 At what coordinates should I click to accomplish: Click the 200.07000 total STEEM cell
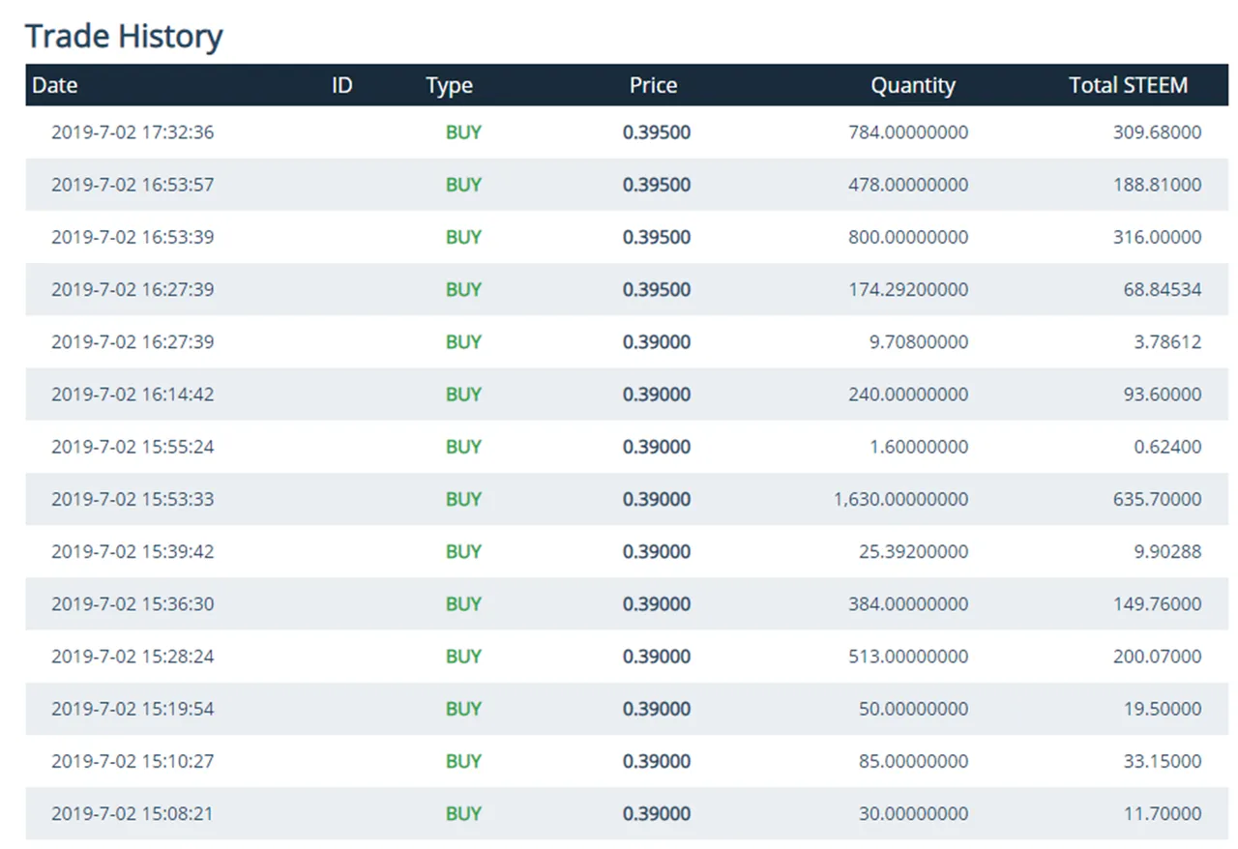point(1158,656)
